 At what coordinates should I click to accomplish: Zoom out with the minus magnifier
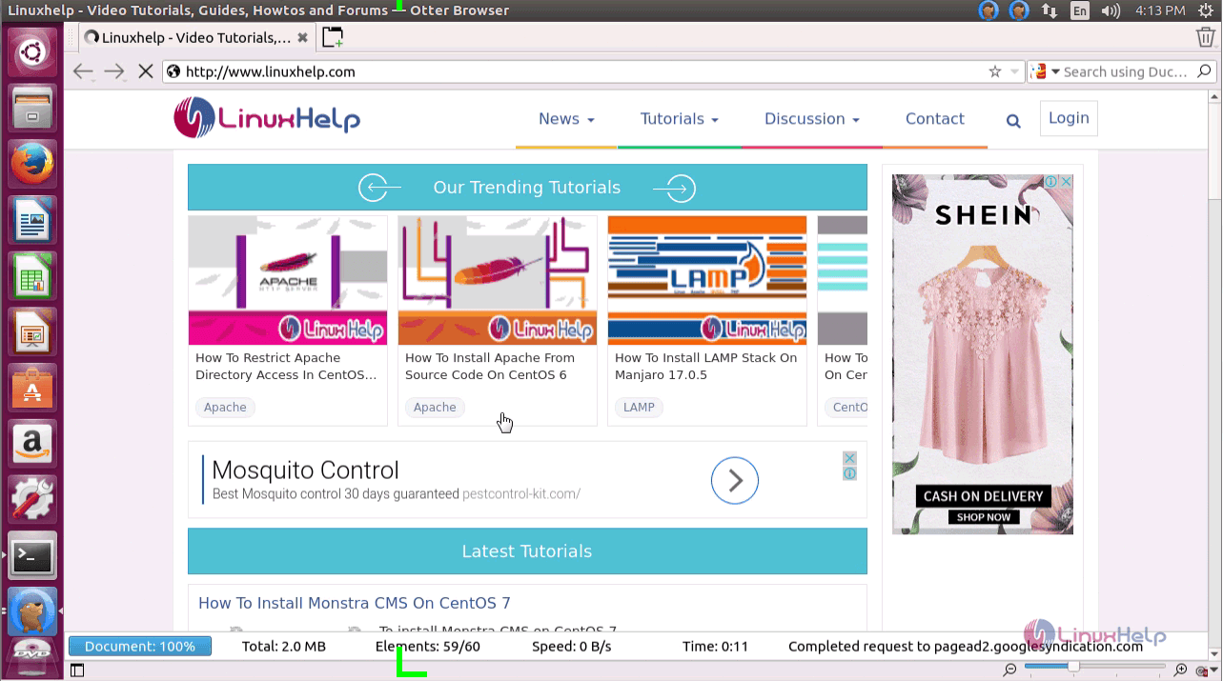point(1010,671)
